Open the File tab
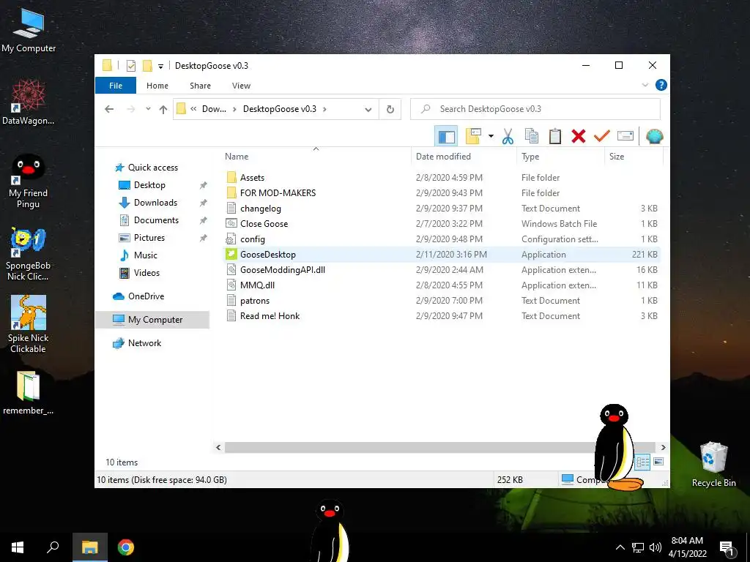 [116, 86]
